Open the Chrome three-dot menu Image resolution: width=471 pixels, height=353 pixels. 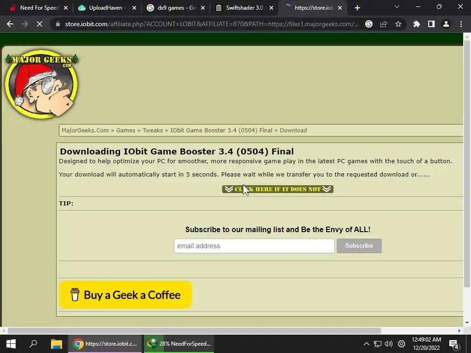pyautogui.click(x=461, y=24)
